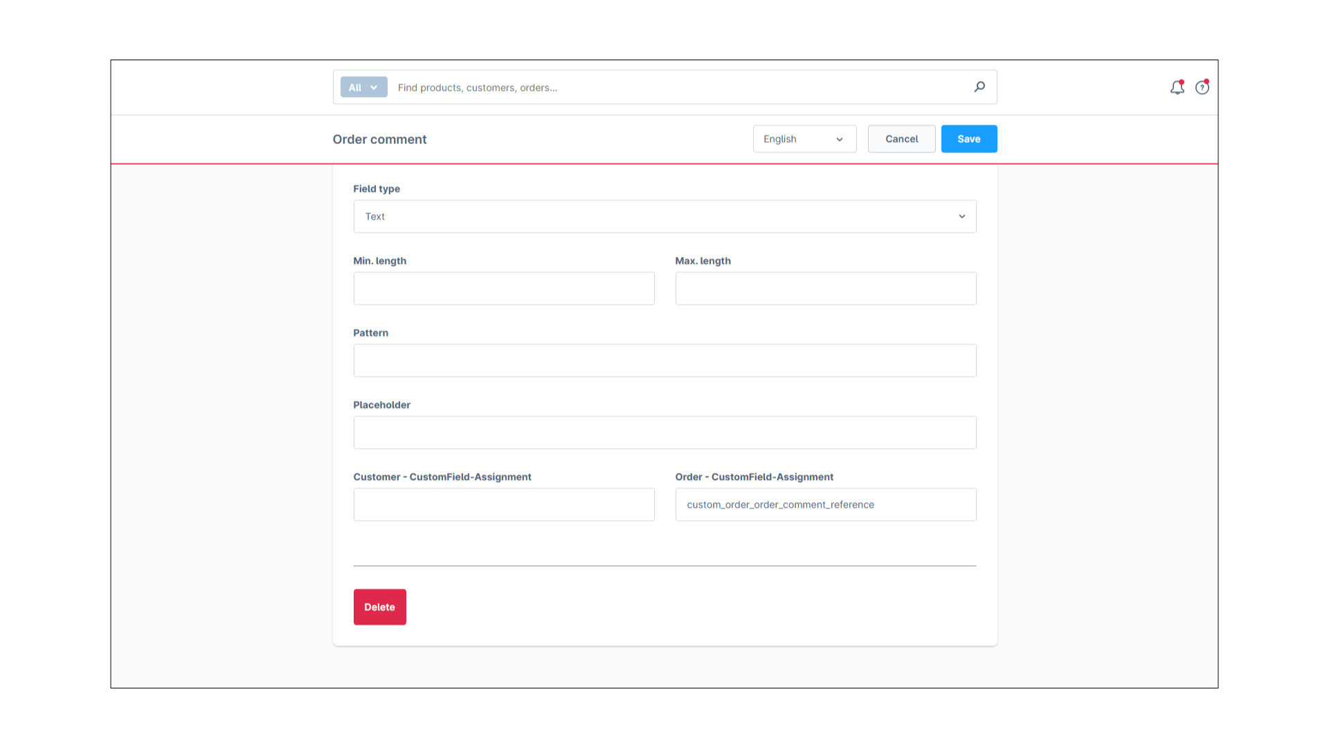Click the alert/warning circle icon
Image resolution: width=1329 pixels, height=748 pixels.
(1202, 87)
